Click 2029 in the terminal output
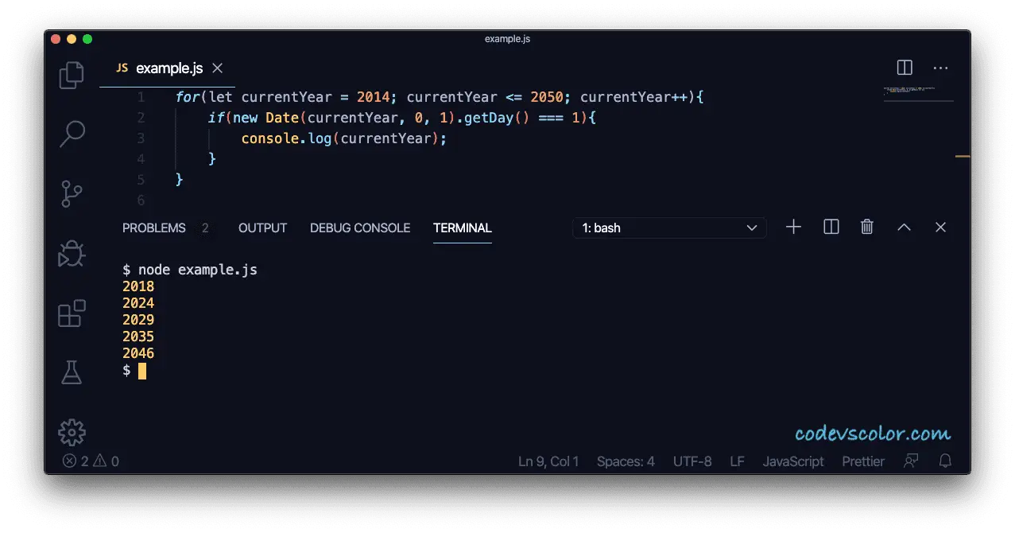This screenshot has width=1015, height=533. (x=138, y=320)
